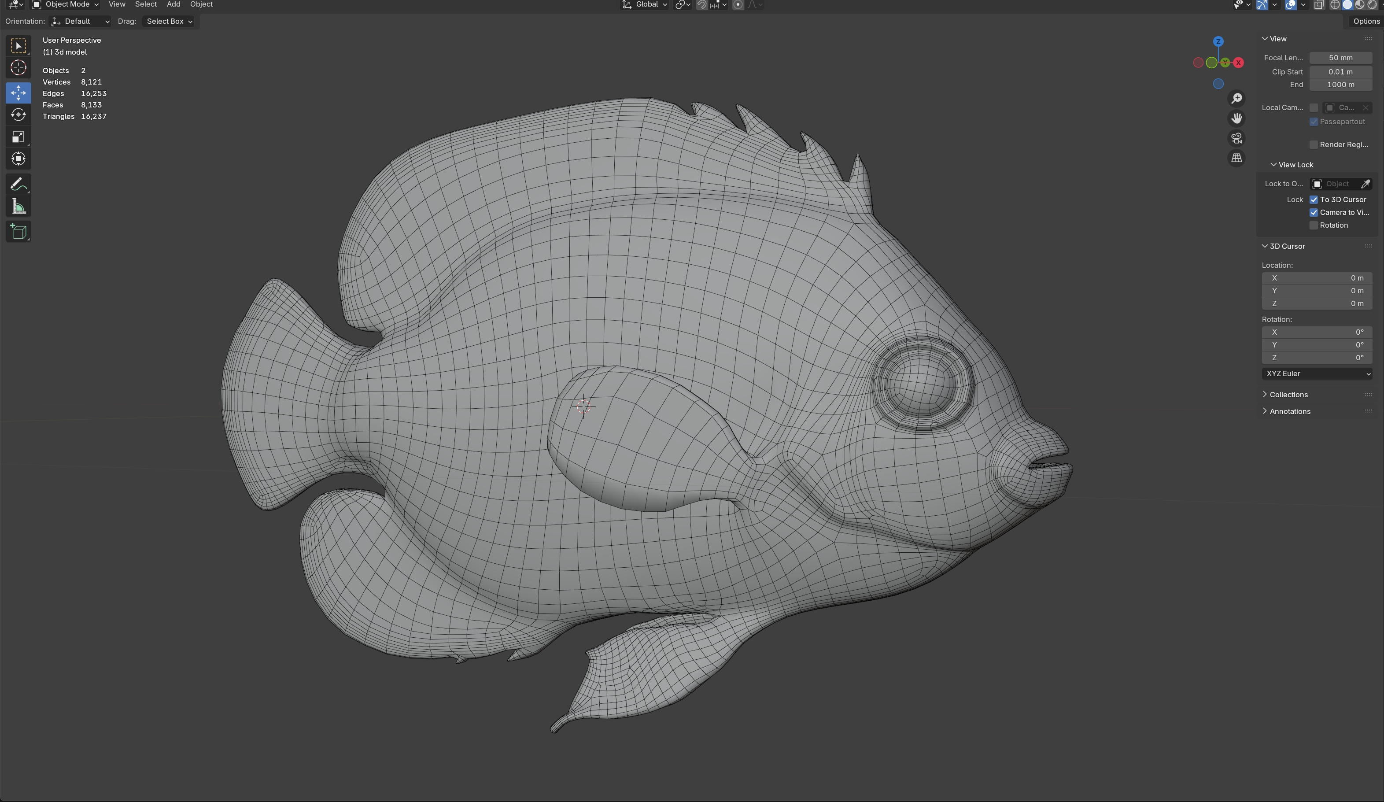Toggle camera view with camera icon
The image size is (1384, 802).
[1236, 138]
